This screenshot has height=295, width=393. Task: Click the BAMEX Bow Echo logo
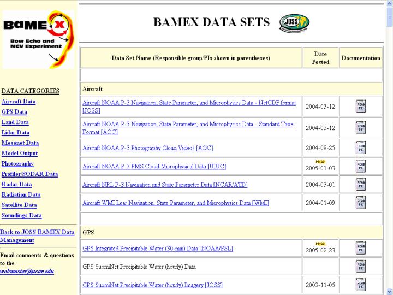tap(38, 39)
